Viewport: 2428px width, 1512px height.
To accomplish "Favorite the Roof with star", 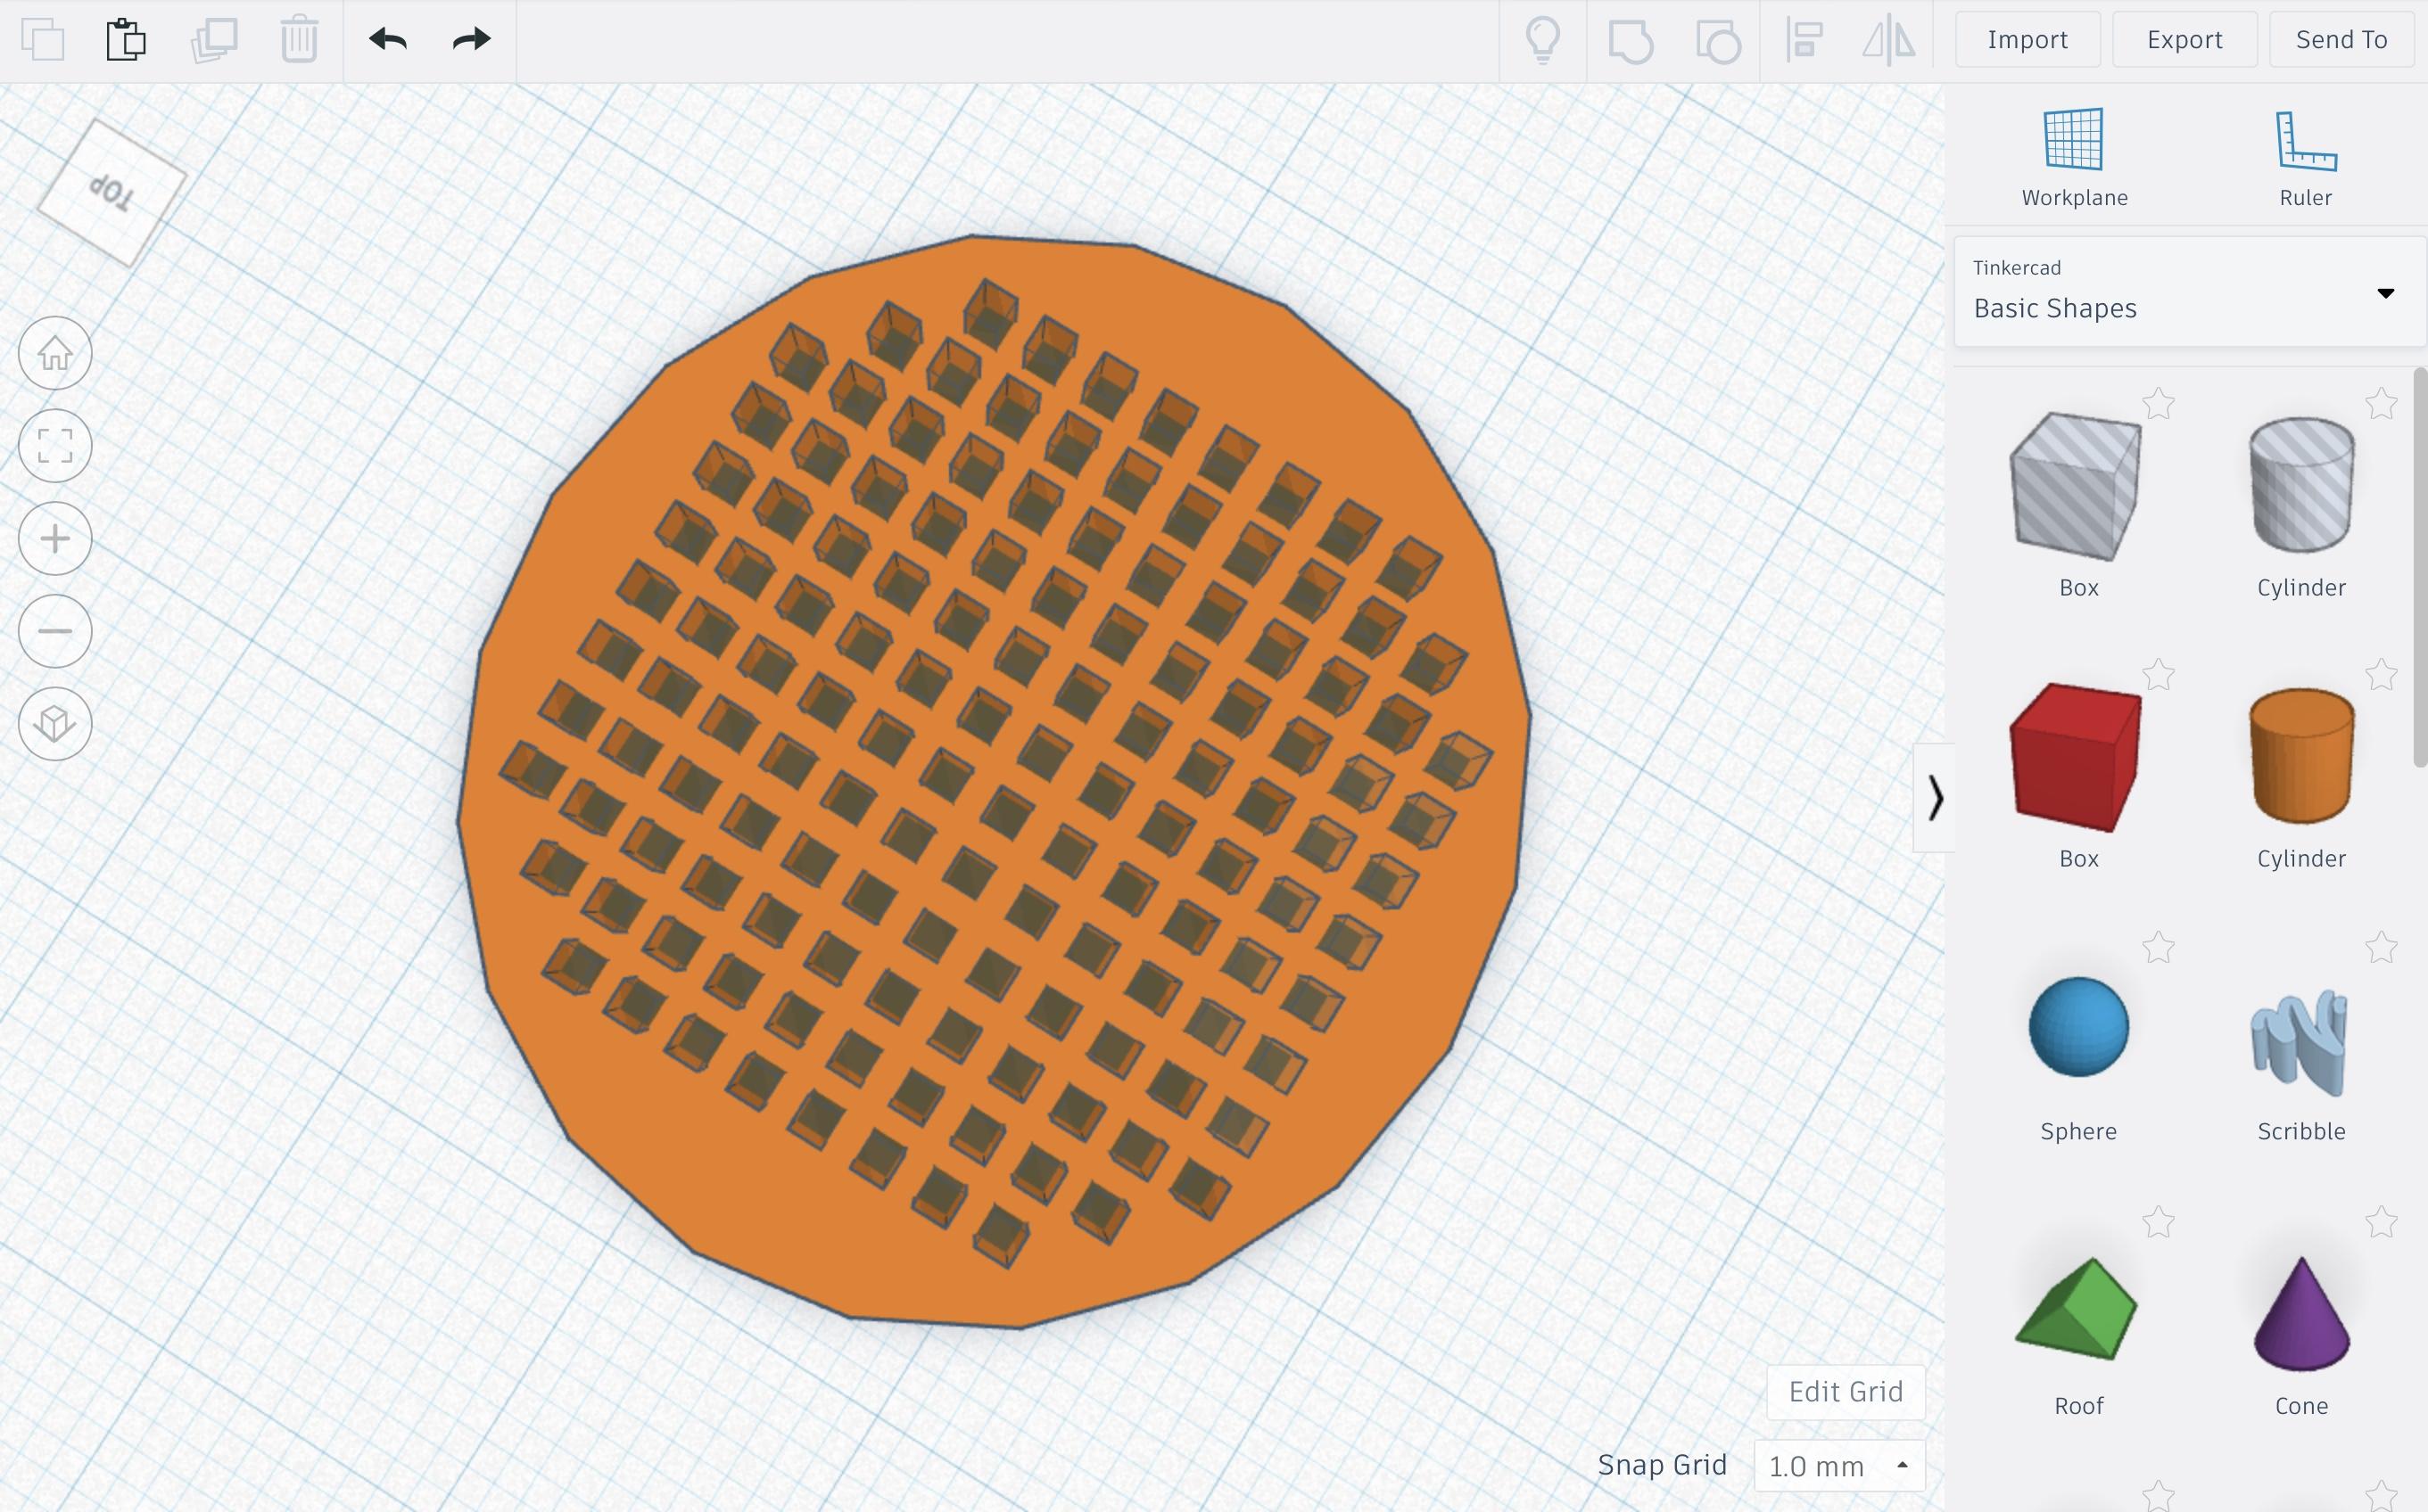I will (2158, 1222).
